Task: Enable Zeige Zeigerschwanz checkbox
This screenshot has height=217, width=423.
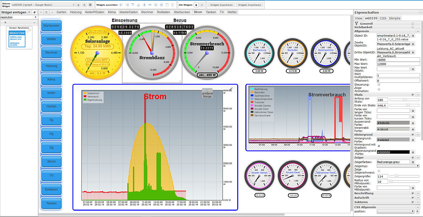Action: point(379,171)
